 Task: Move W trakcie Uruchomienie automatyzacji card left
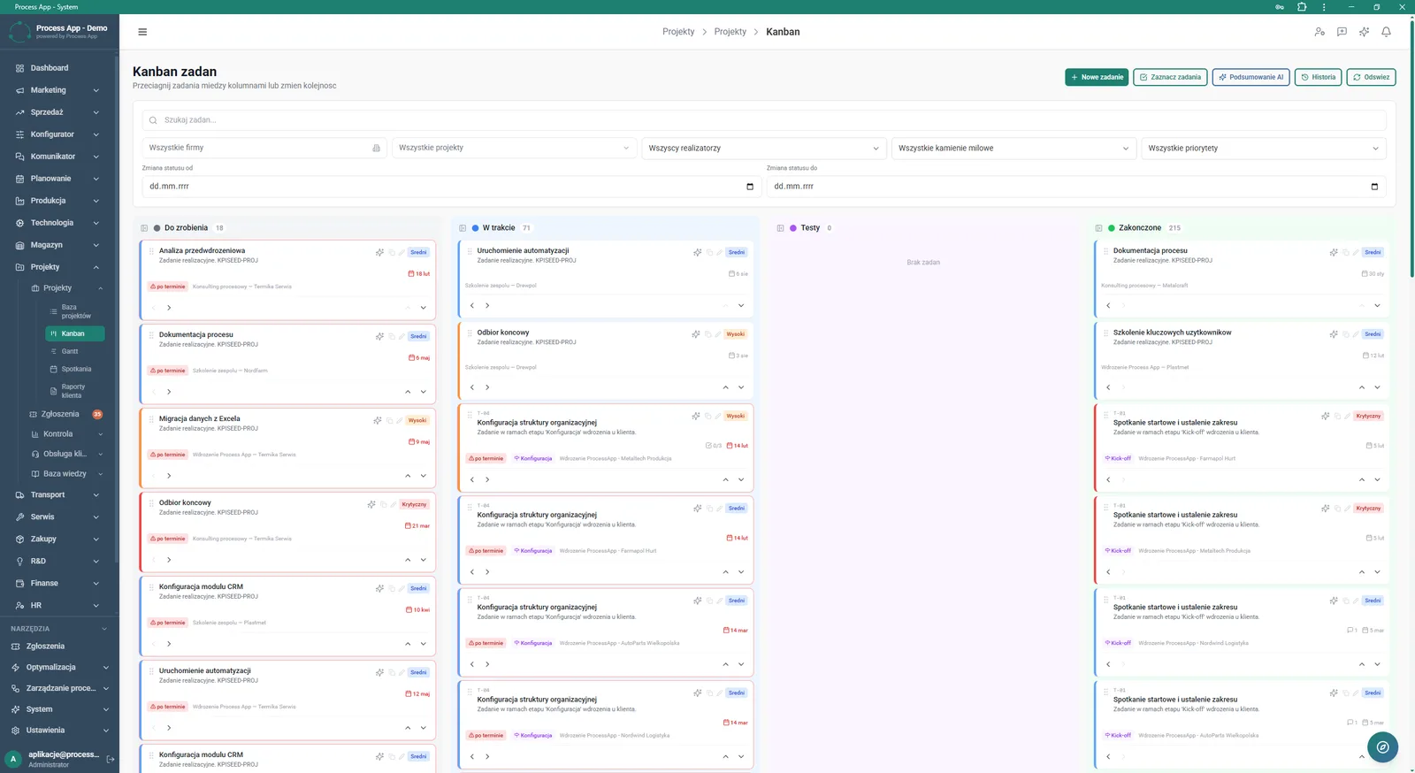472,305
